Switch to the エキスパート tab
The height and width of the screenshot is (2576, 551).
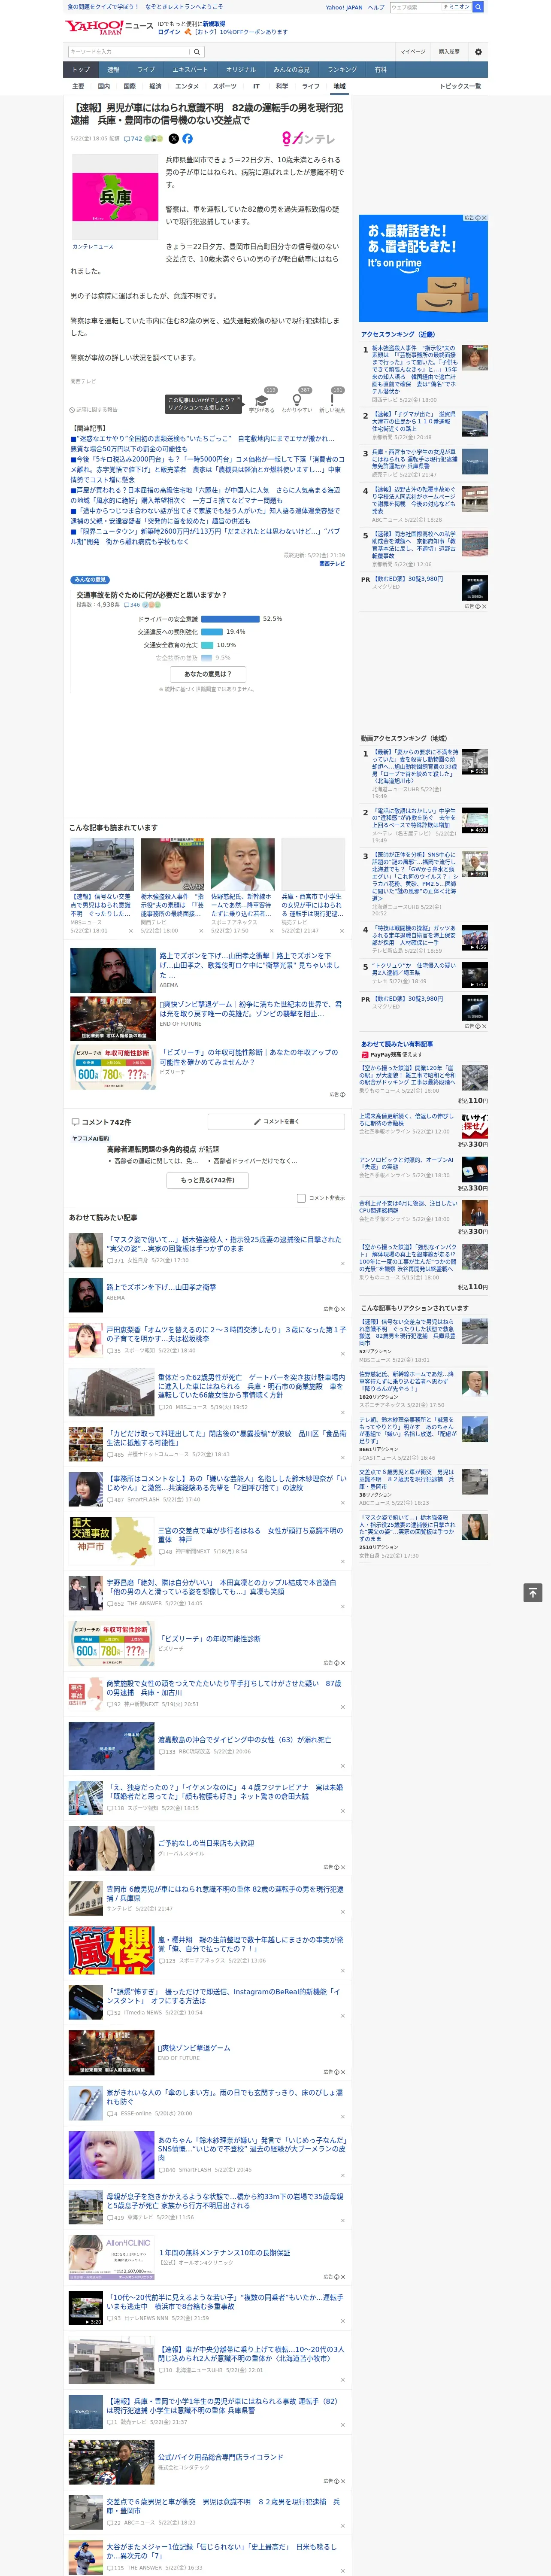[190, 70]
